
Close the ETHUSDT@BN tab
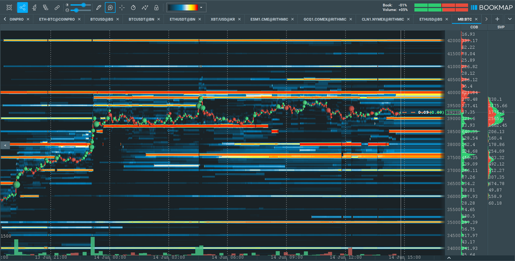[x=200, y=19]
